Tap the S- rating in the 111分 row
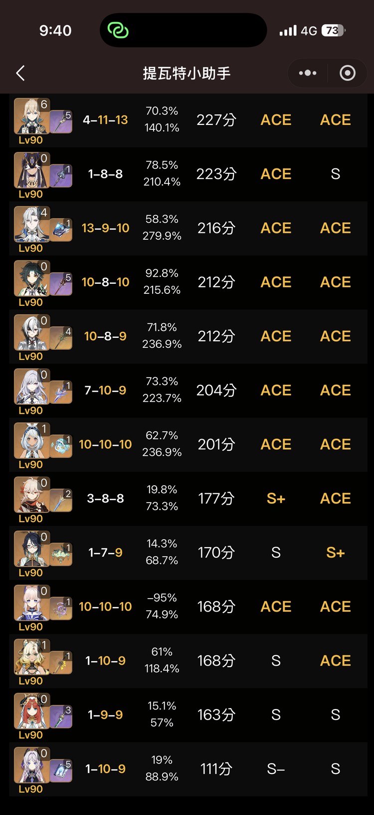Viewport: 374px width, 815px height. [x=276, y=769]
